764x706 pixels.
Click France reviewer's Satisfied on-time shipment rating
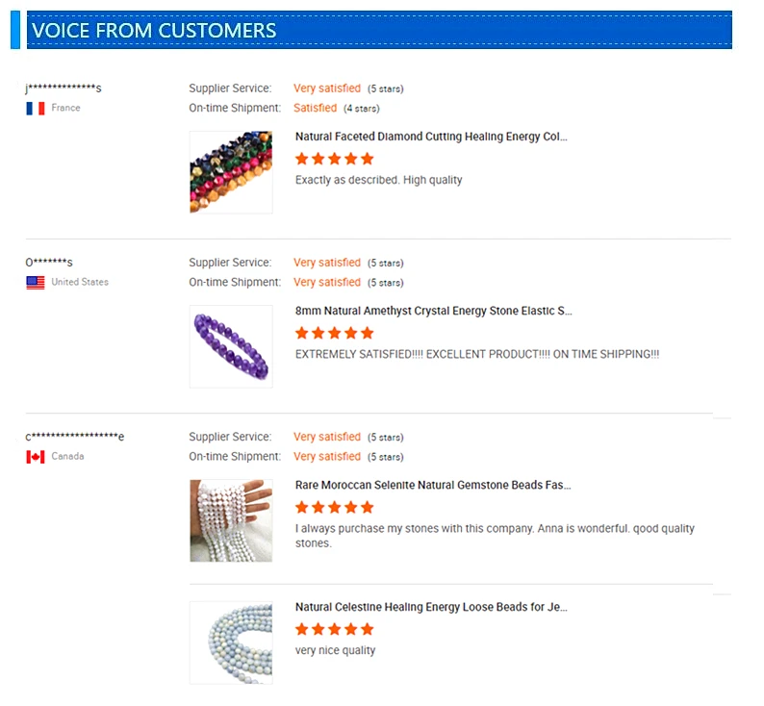click(315, 108)
